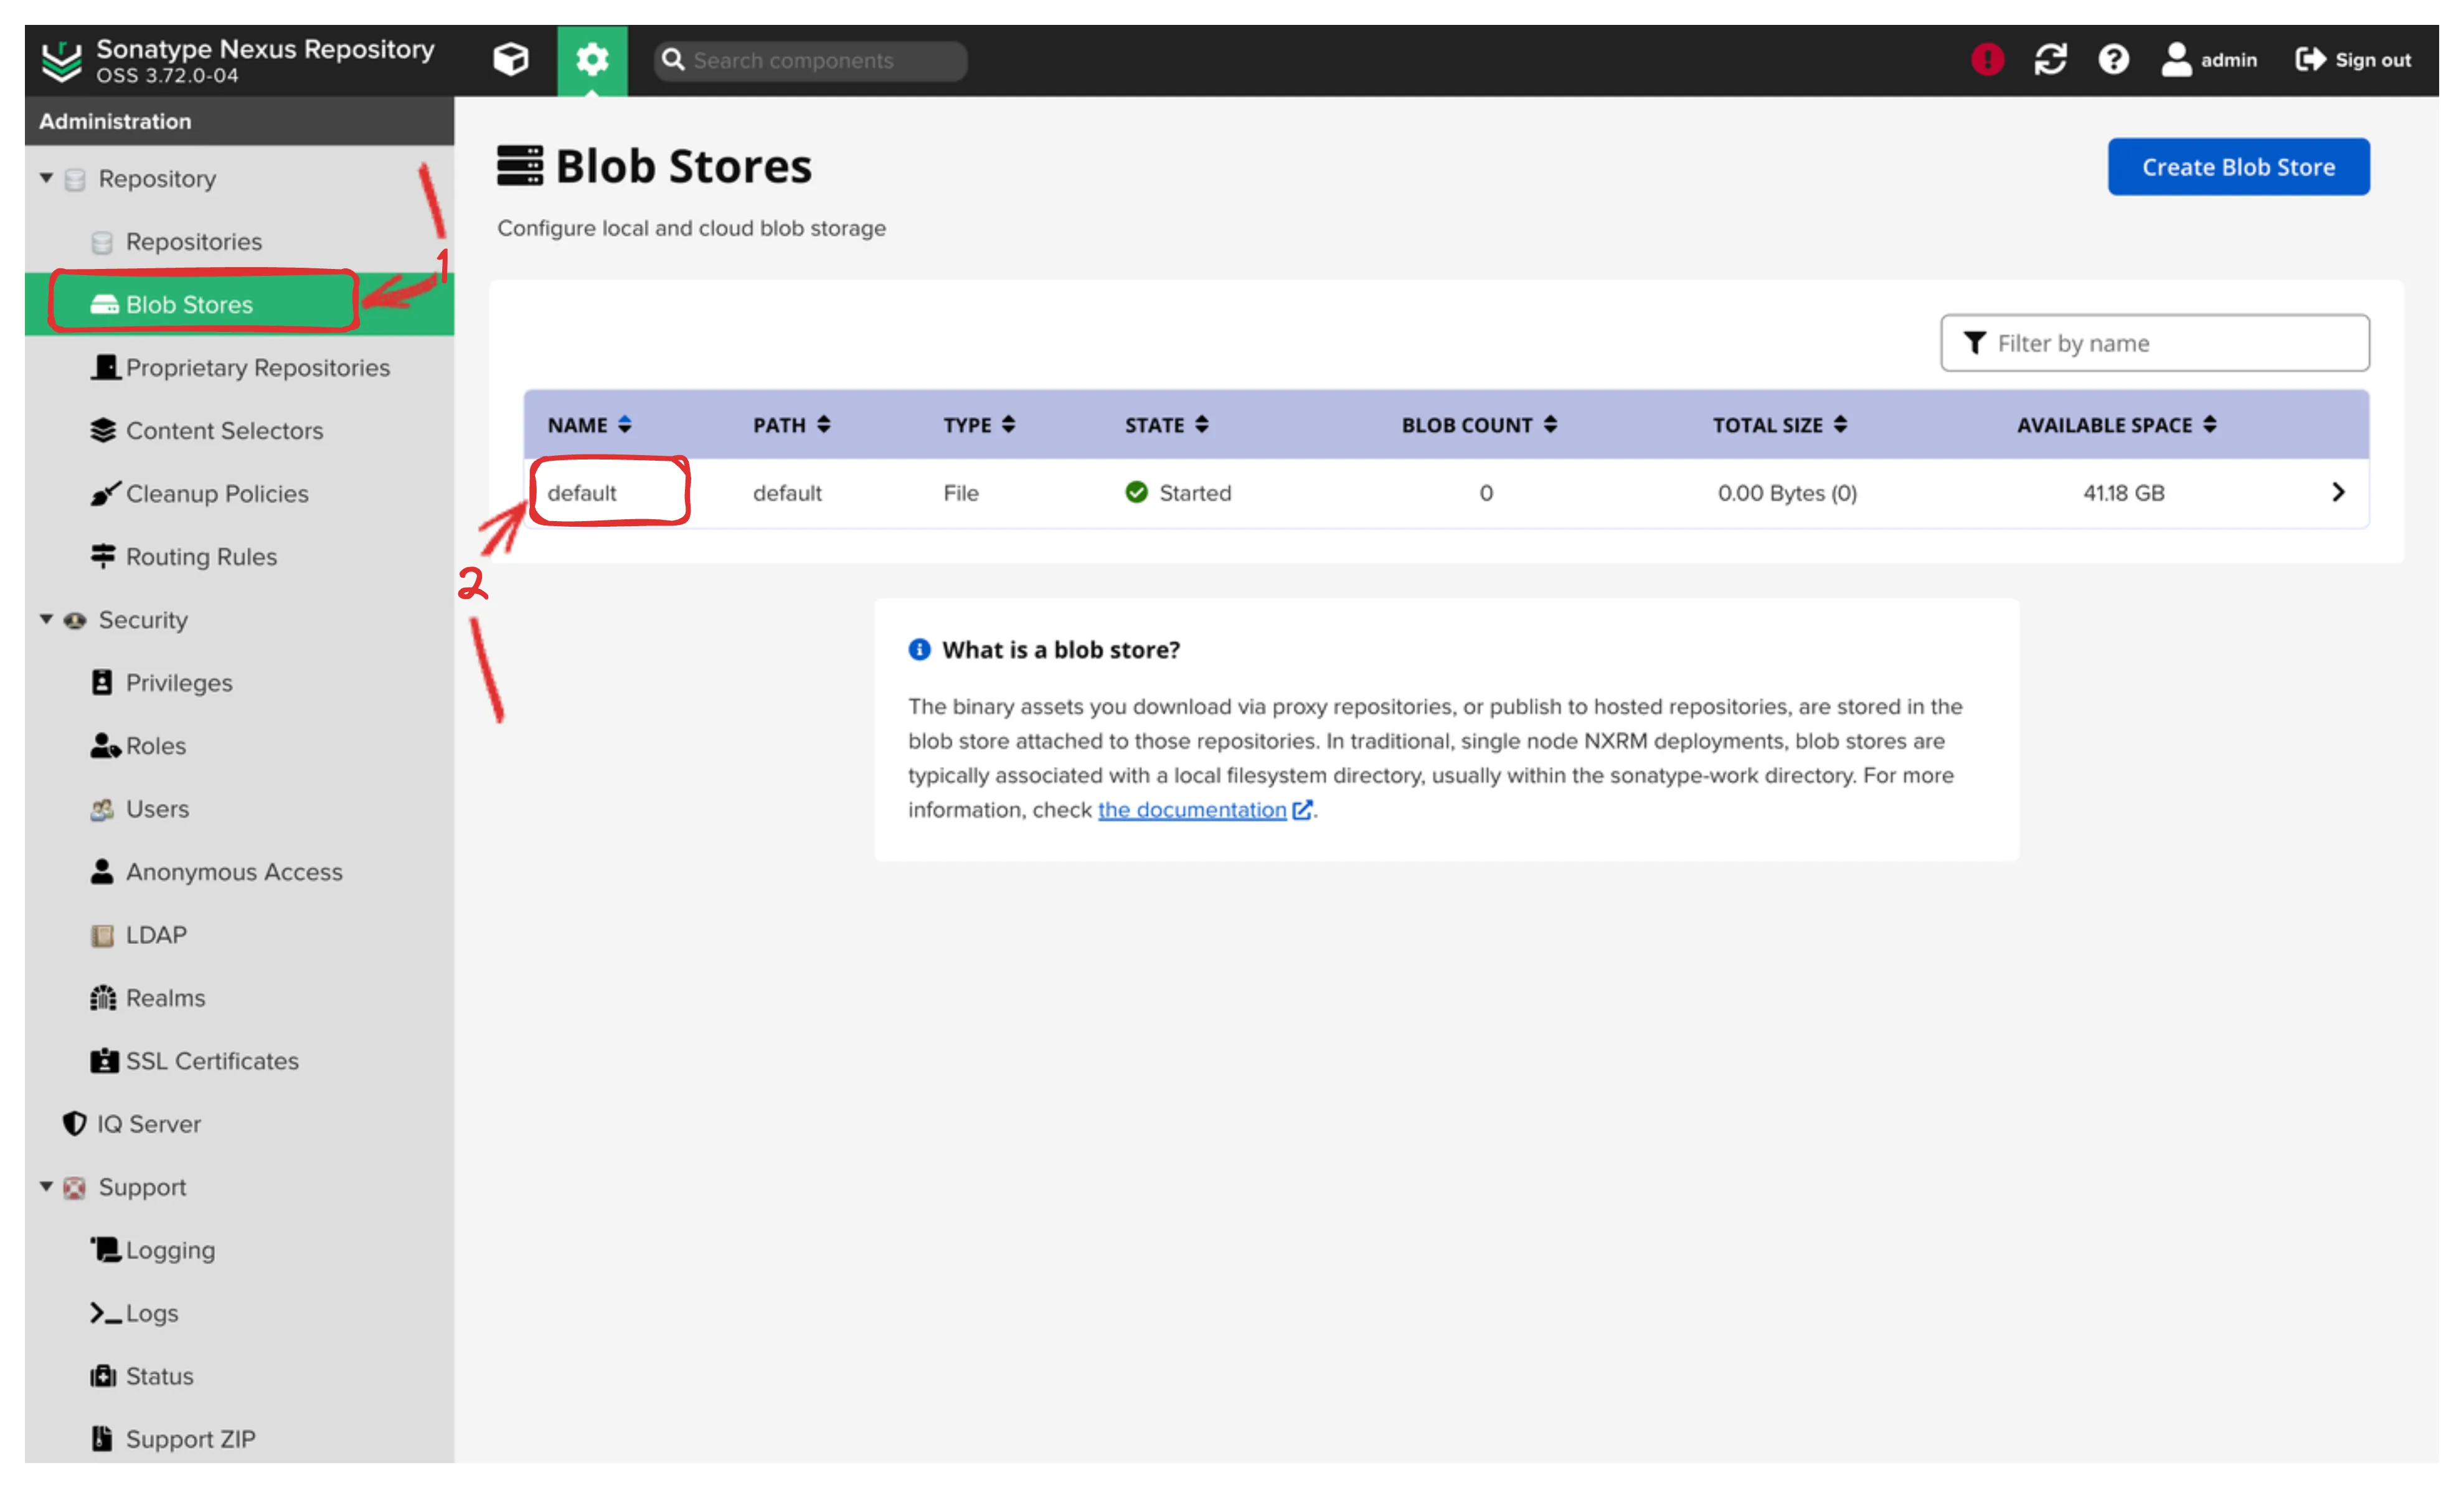This screenshot has width=2464, height=1488.
Task: Open Realms settings
Action: [x=165, y=998]
